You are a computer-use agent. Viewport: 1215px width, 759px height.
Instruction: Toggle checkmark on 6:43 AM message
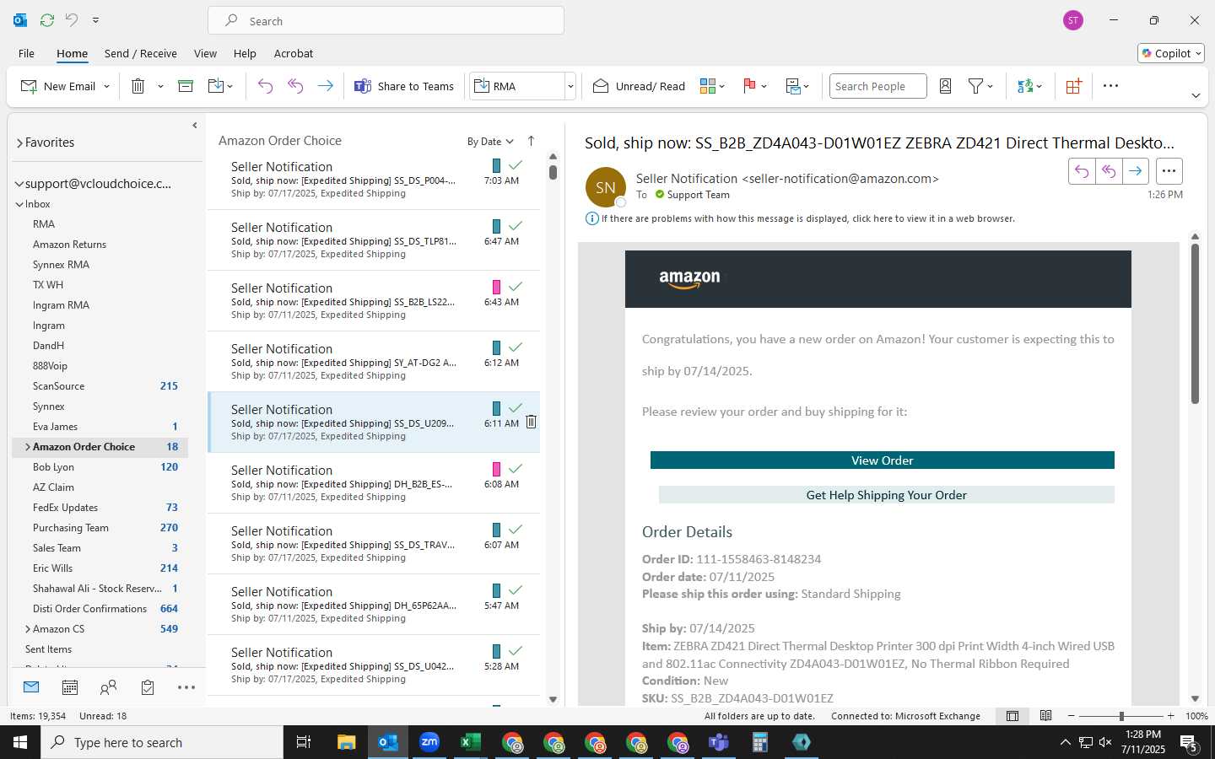(516, 287)
